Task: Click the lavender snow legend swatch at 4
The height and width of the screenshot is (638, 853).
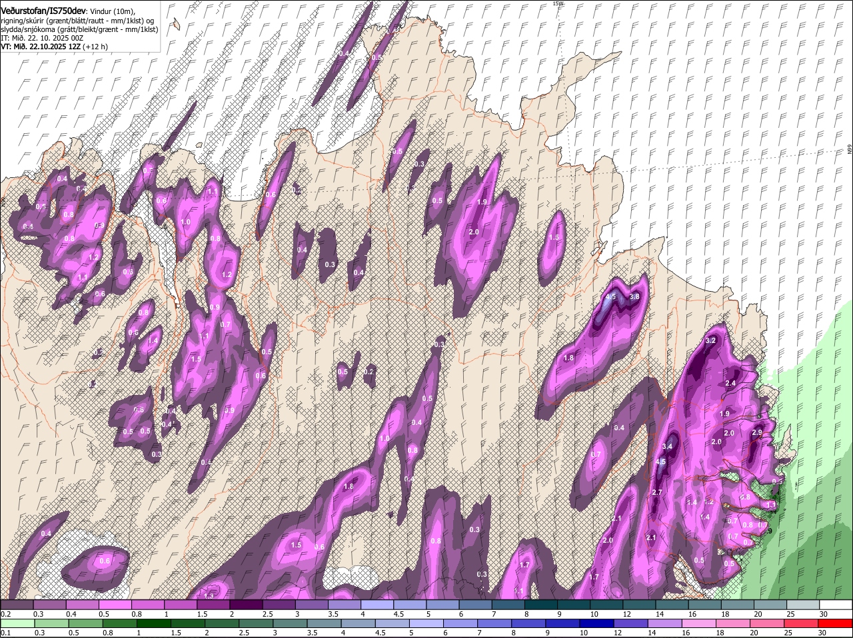Action: click(376, 604)
